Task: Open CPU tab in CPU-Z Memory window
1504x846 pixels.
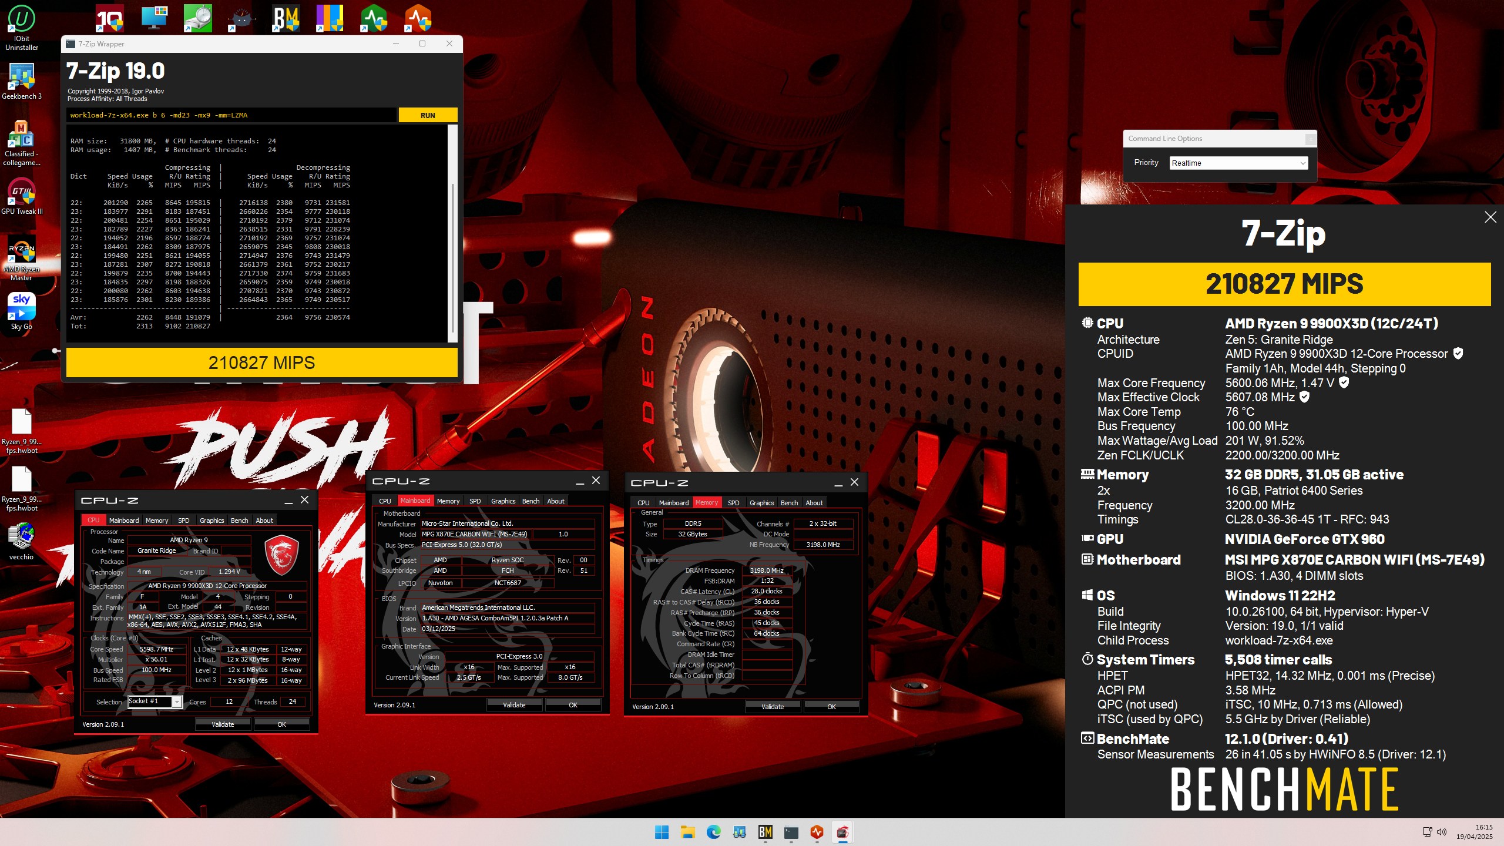Action: (x=643, y=503)
